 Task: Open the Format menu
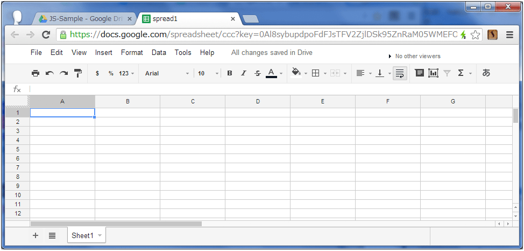point(132,53)
